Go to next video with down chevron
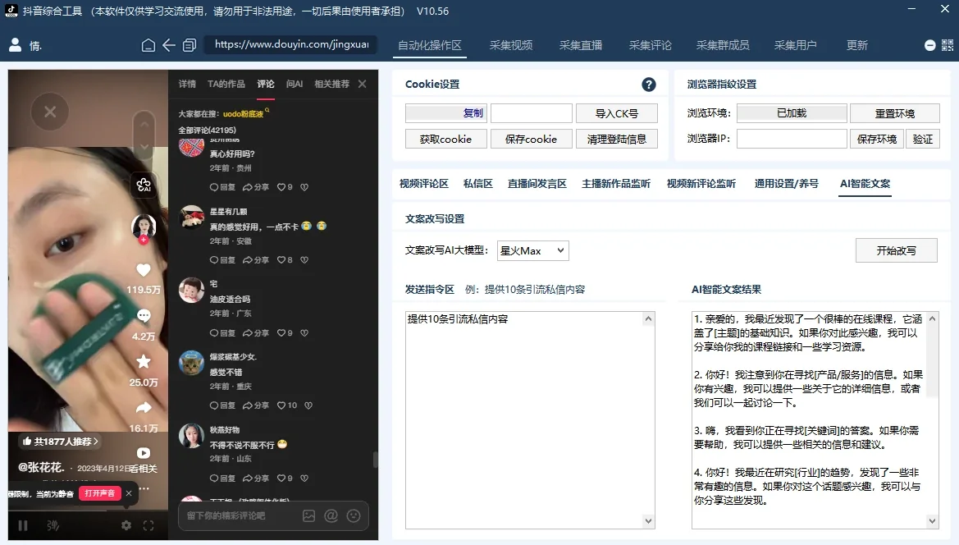The image size is (959, 545). point(144,147)
